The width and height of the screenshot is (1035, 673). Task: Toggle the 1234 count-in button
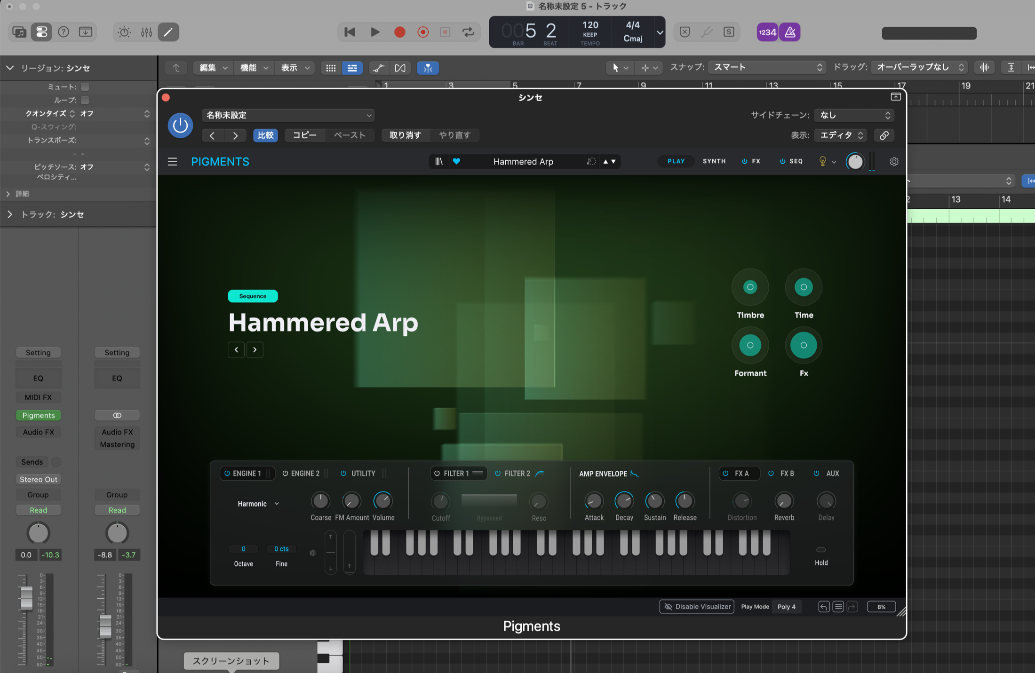767,32
